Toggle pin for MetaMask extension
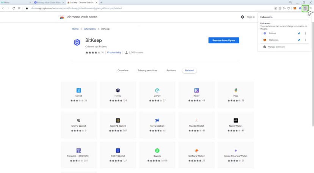The image size is (314, 173). pos(299,40)
